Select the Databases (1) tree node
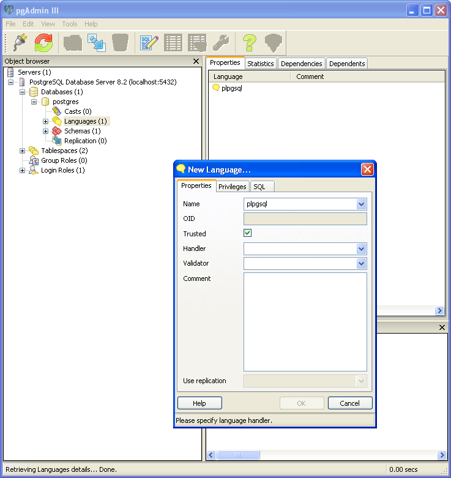The image size is (451, 478). click(x=62, y=92)
